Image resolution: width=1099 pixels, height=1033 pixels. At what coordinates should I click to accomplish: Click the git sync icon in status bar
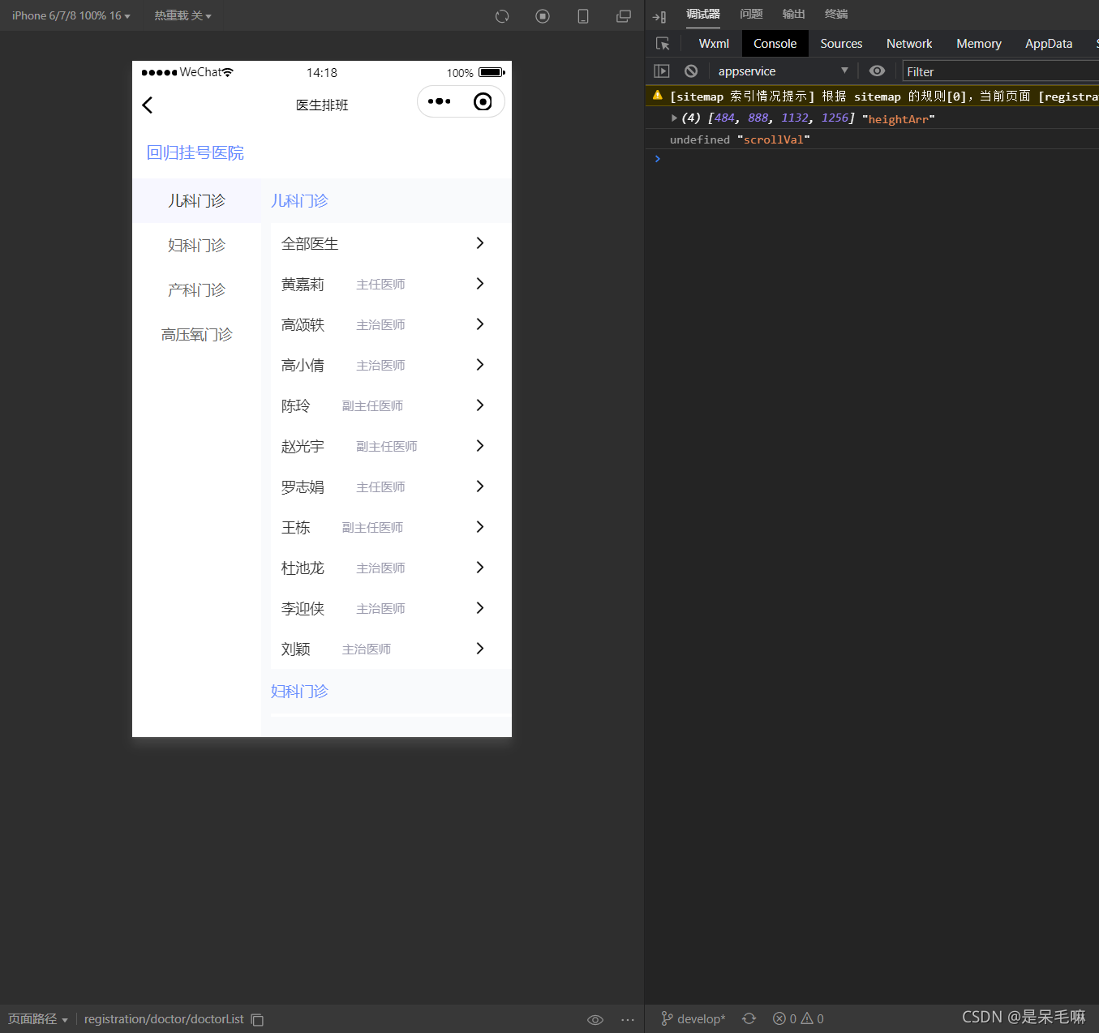click(x=749, y=1018)
